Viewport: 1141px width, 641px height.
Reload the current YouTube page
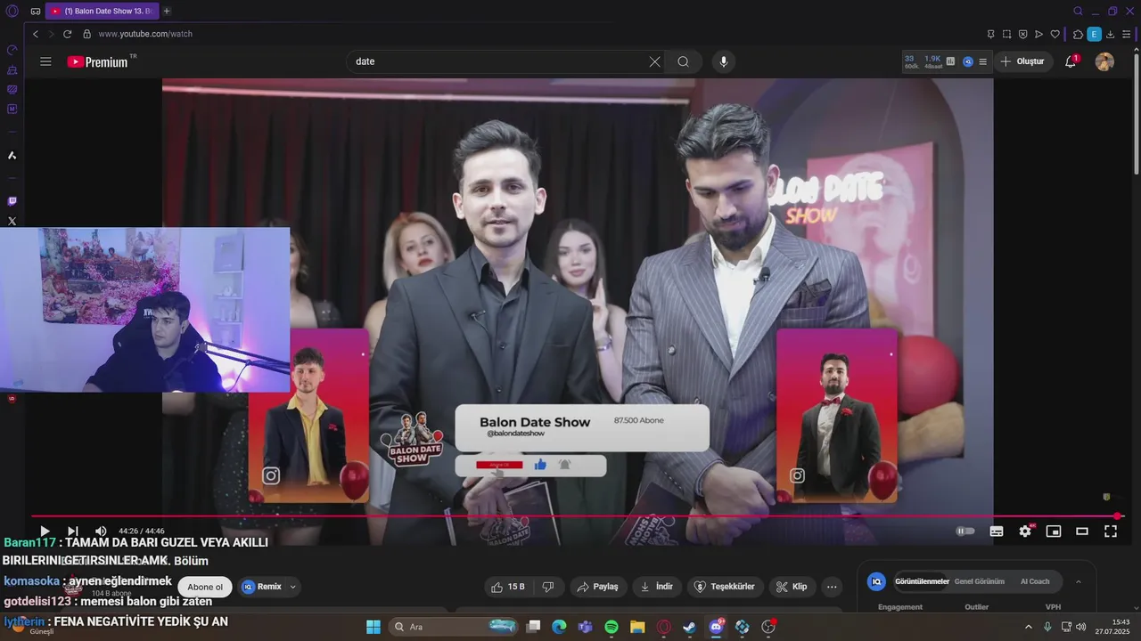coord(67,34)
